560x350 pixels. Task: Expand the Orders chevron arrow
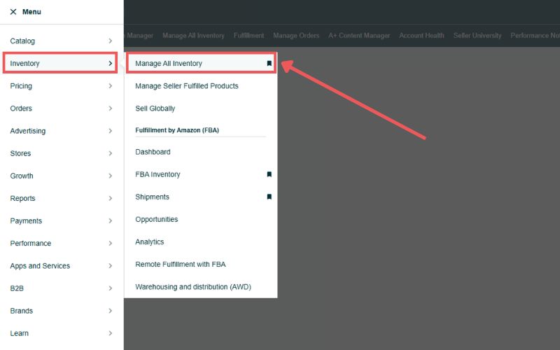(111, 108)
